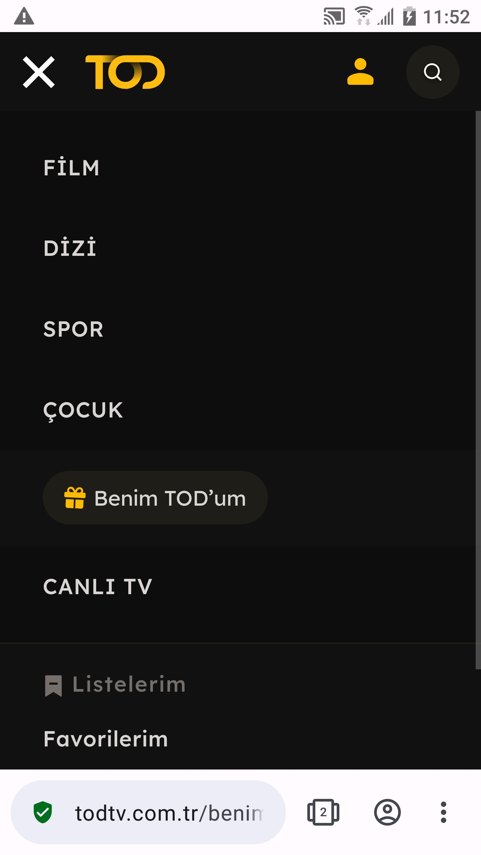Screen dimensions: 481x855
Task: Tap the Benim TOD'um button
Action: (x=155, y=498)
